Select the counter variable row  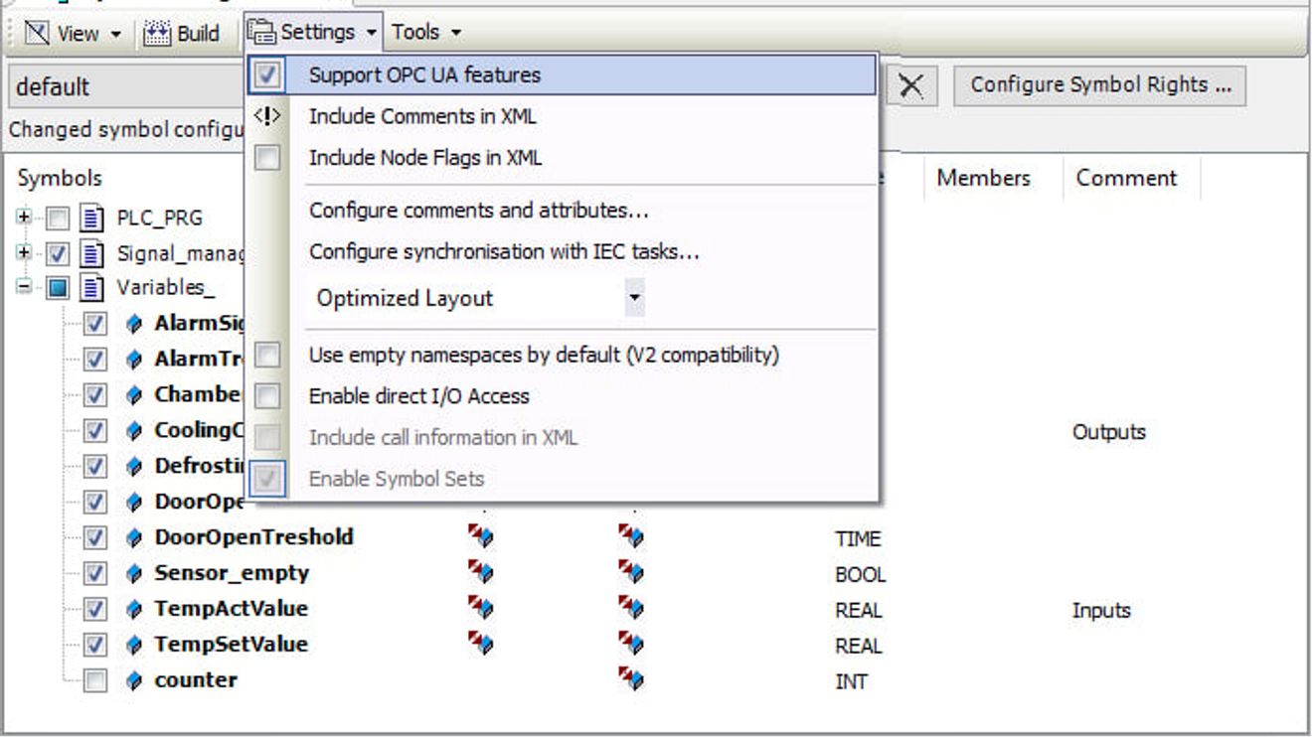196,680
